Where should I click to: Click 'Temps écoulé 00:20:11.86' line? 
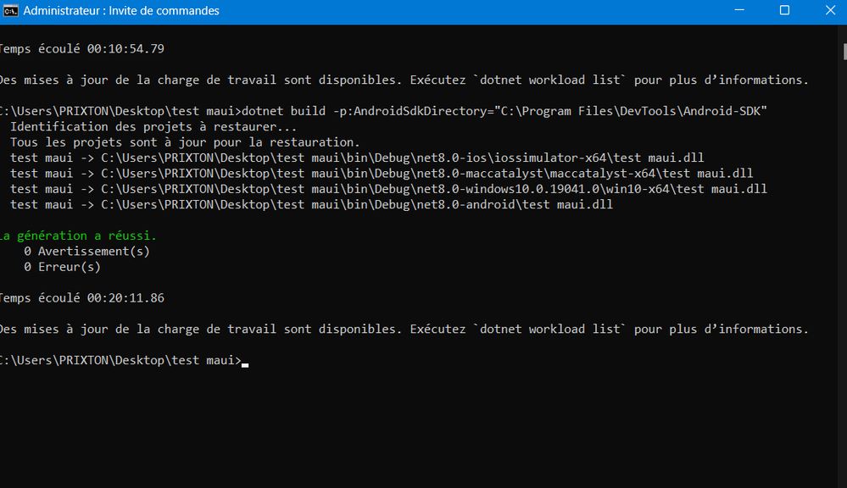point(81,298)
